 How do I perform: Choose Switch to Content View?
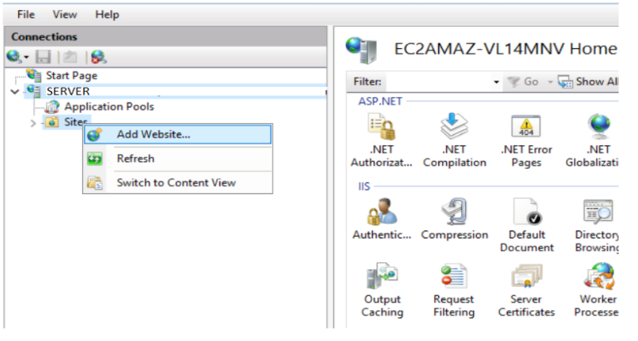tap(178, 182)
